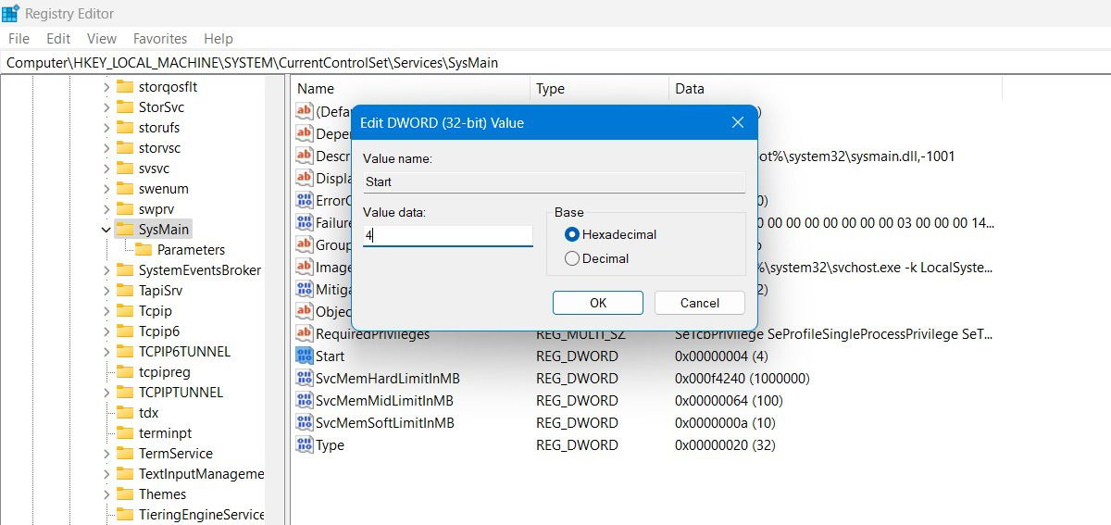Confirm the DWORD edit with OK
1111x525 pixels.
click(598, 303)
